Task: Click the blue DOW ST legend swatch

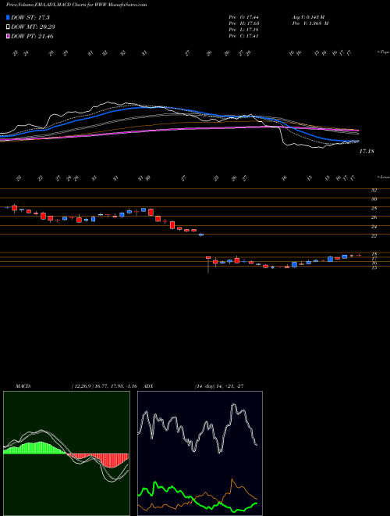Action: (9, 17)
